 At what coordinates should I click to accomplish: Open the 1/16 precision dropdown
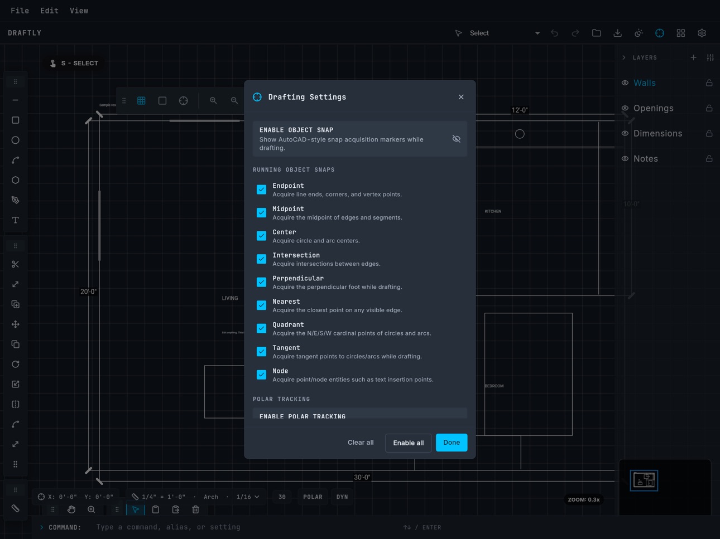[x=248, y=497]
